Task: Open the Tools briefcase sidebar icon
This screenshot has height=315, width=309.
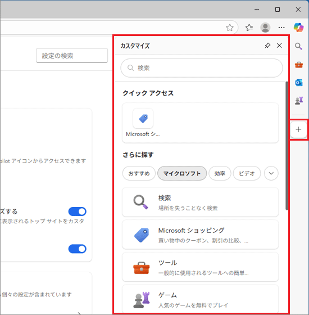Action: coord(299,65)
